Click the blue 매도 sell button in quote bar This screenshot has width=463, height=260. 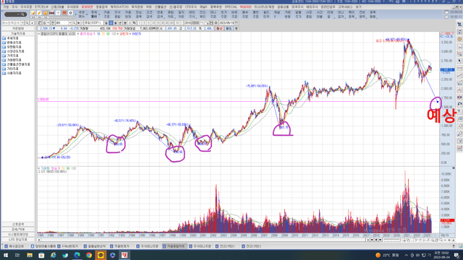[x=229, y=29]
